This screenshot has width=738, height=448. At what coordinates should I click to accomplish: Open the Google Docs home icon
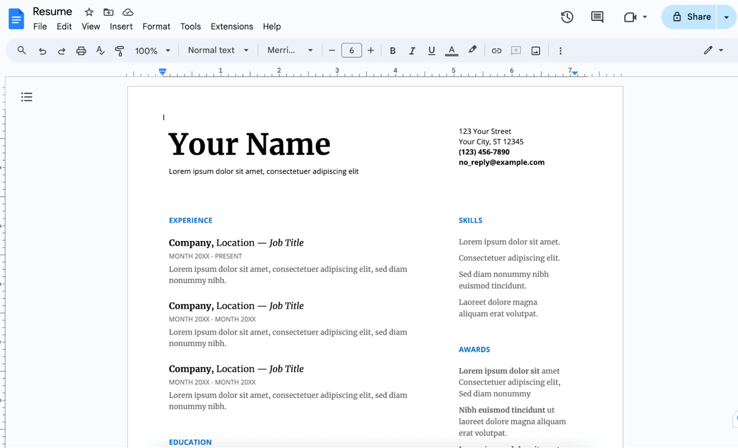tap(16, 19)
